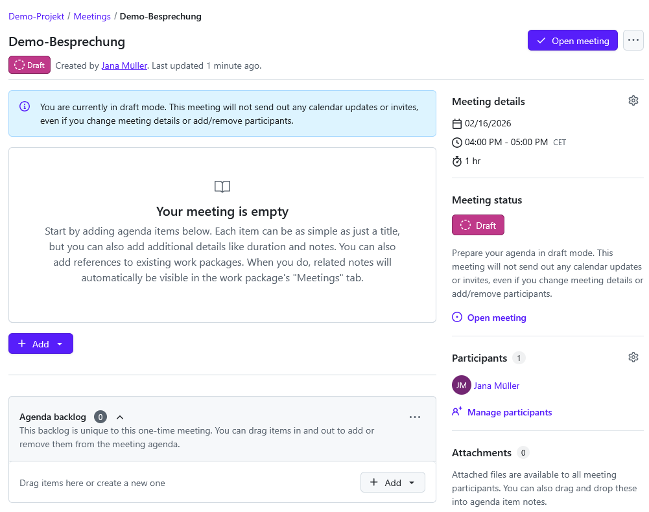649x512 pixels.
Task: Click the drag items placeholder in the backlog
Action: [91, 482]
